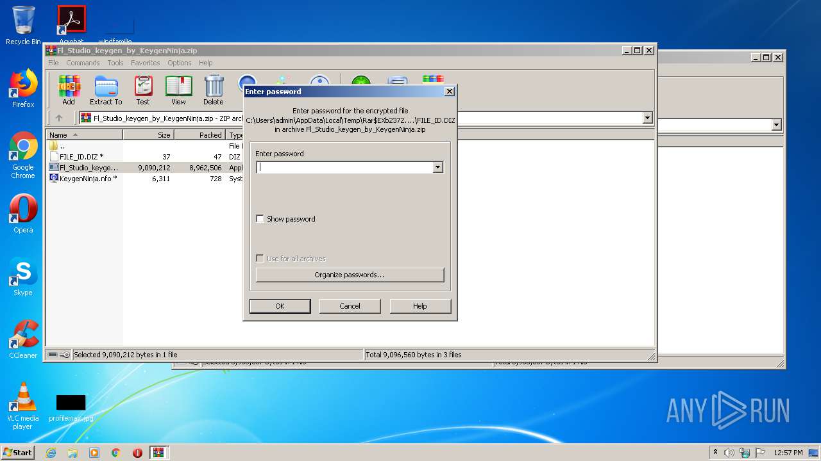
Task: Open the Tools menu
Action: click(115, 63)
